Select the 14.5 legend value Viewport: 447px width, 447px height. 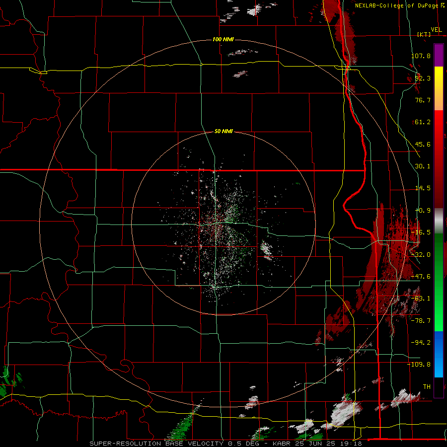423,188
